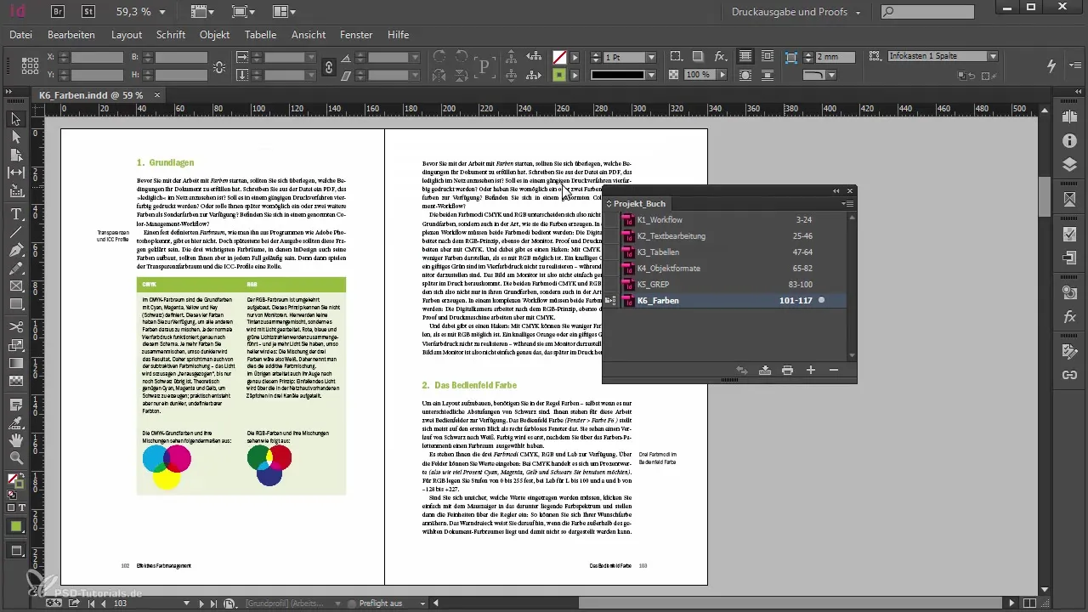The height and width of the screenshot is (612, 1088).
Task: Open the Projekt_Buch panel flyout menu
Action: coord(847,204)
